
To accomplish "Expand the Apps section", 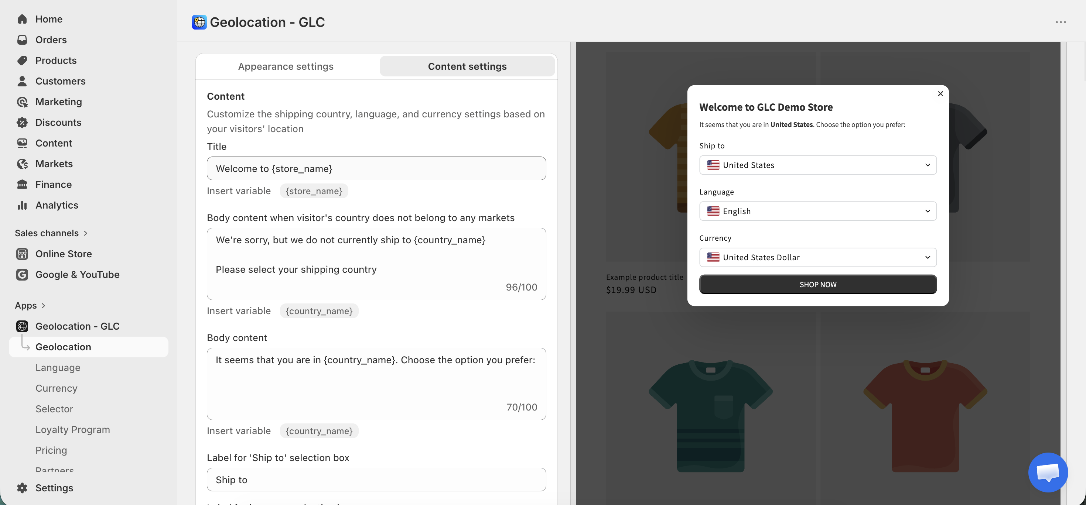I will point(30,305).
